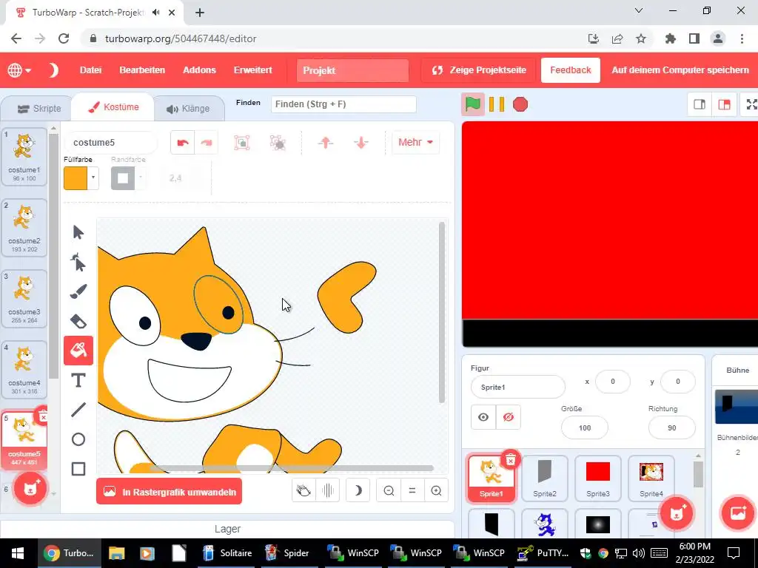
Task: Redo costume edit
Action: pyautogui.click(x=207, y=143)
